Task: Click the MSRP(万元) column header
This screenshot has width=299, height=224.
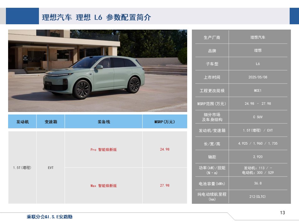Action: (165, 122)
